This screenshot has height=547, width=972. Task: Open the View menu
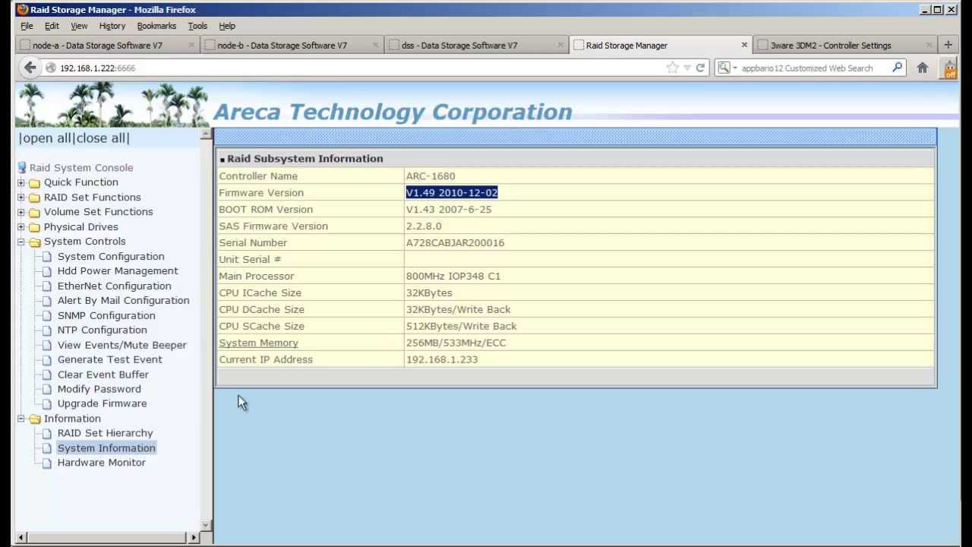pyautogui.click(x=79, y=26)
